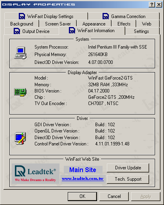The width and height of the screenshot is (164, 205).
Task: Click the system computer icon
Action: click(x=20, y=53)
